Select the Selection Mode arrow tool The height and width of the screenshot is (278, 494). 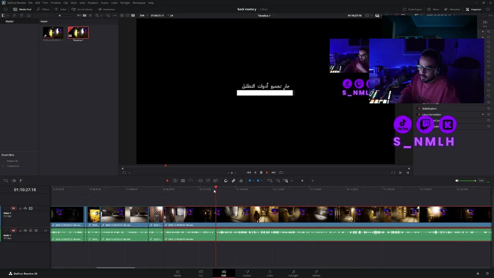pos(167,181)
